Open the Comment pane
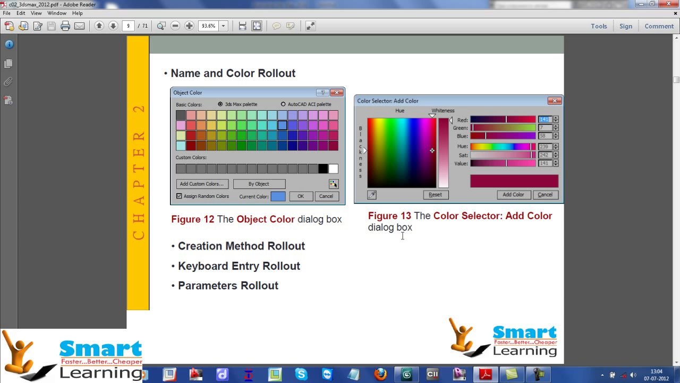Viewport: 680px width, 383px height. pos(659,26)
